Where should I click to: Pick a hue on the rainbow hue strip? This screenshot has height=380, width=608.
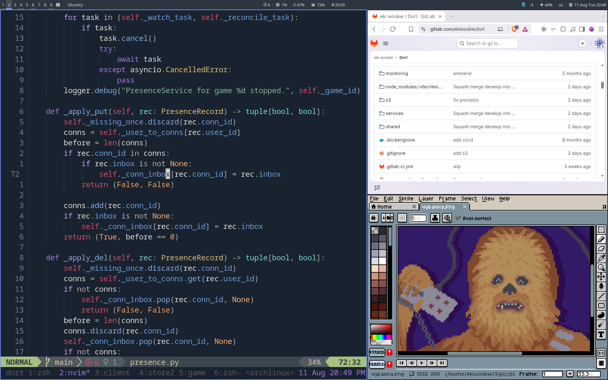pos(381,338)
